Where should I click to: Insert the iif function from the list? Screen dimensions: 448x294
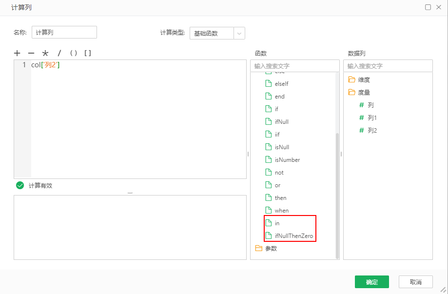[x=276, y=134]
